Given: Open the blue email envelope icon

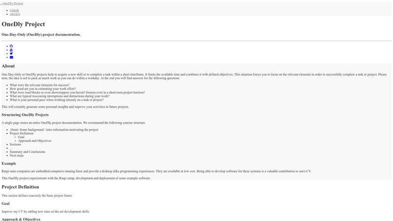Looking at the screenshot, I should 11,57.
